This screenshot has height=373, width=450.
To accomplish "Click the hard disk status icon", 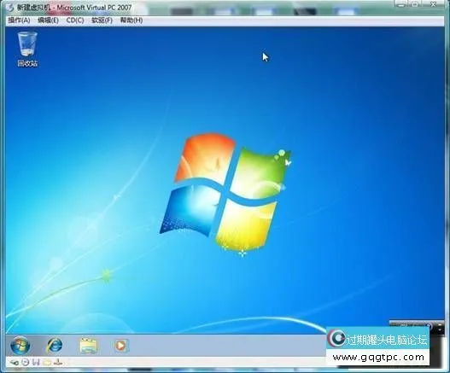I will pyautogui.click(x=15, y=363).
